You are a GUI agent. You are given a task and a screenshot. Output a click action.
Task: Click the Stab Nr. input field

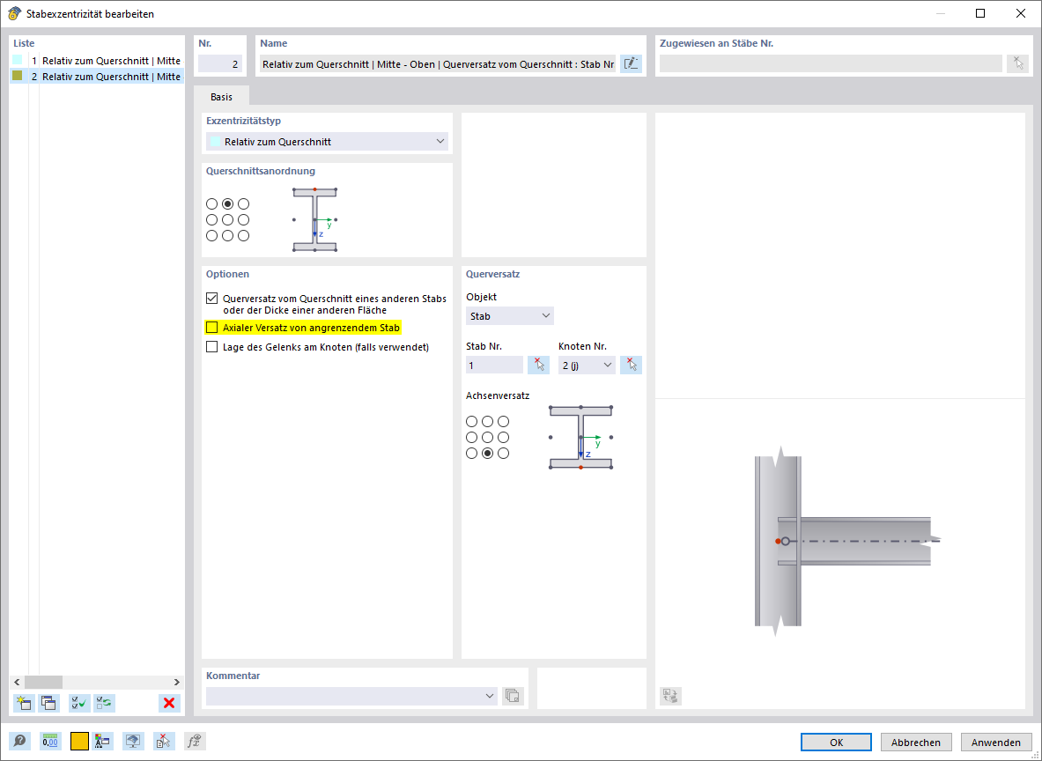(x=494, y=365)
